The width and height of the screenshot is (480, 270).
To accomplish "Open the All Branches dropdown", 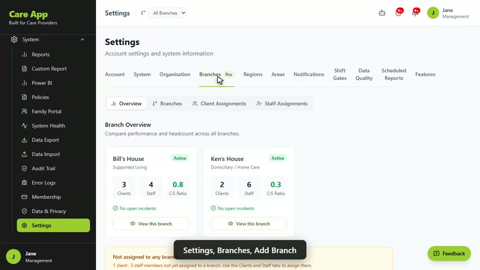I will click(x=167, y=13).
